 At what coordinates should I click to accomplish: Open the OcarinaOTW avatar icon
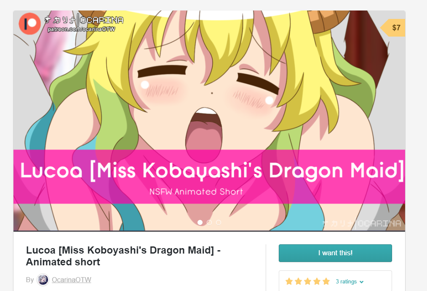pyautogui.click(x=43, y=280)
